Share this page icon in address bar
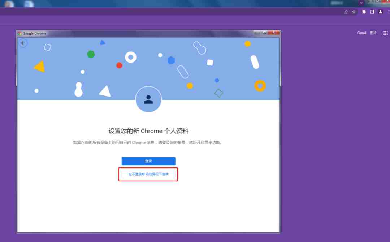Viewport: 390px width, 242px height. 346,12
